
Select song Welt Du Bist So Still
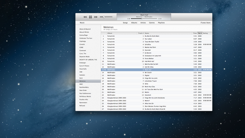click(152, 64)
